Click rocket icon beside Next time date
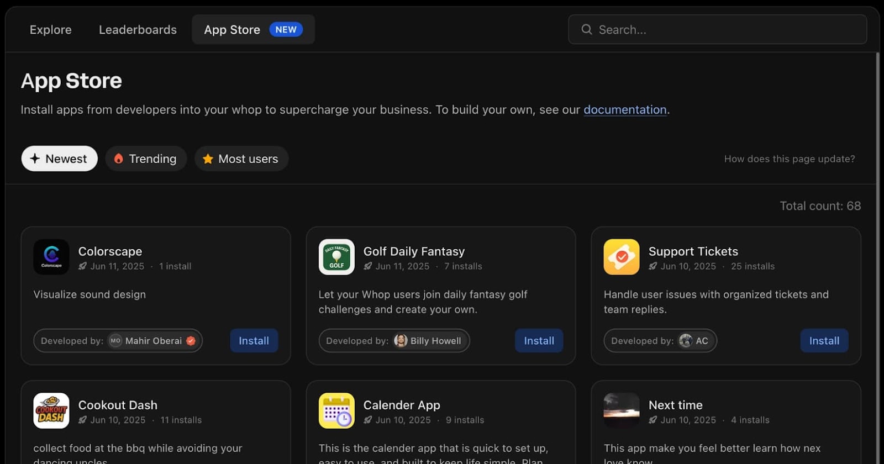Image resolution: width=884 pixels, height=464 pixels. 653,420
